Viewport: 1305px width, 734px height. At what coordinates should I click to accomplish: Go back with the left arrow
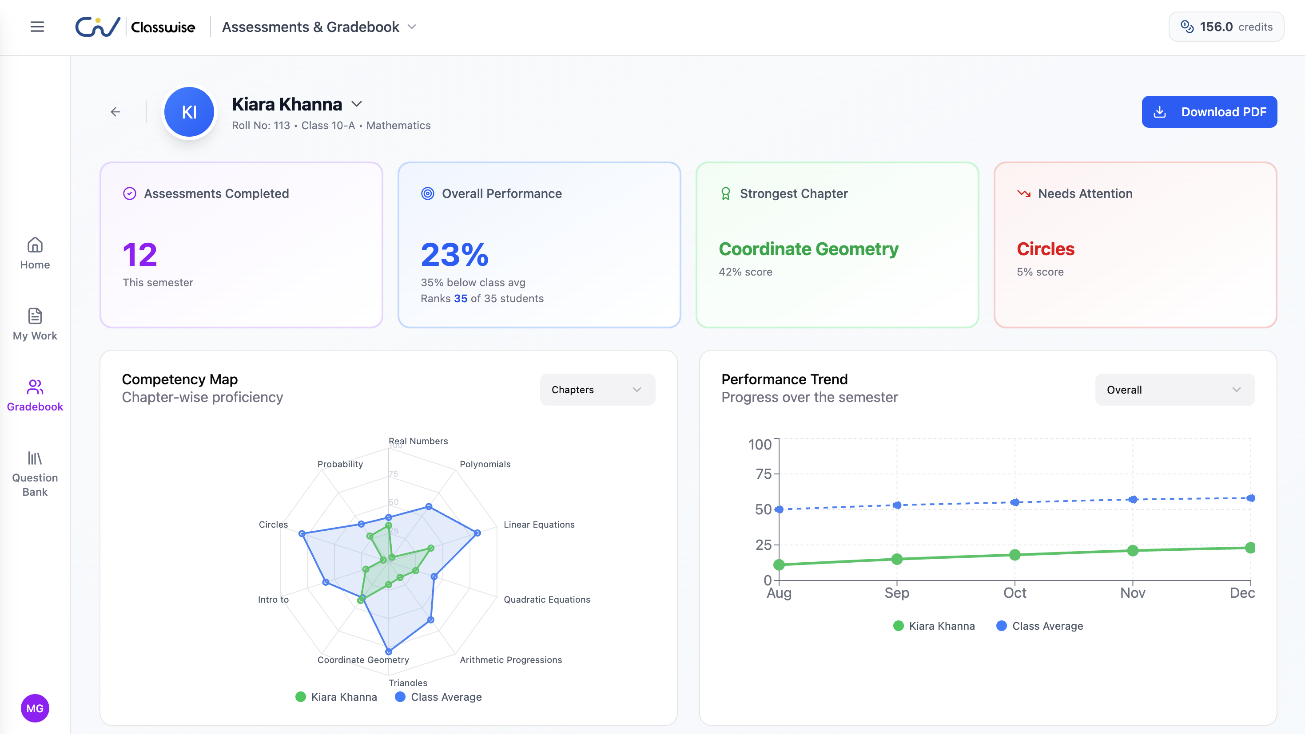pyautogui.click(x=115, y=112)
